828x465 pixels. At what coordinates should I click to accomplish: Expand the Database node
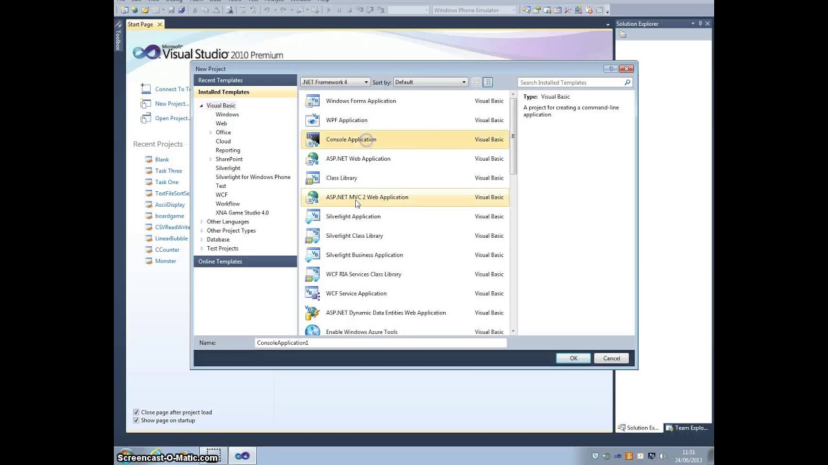click(201, 240)
